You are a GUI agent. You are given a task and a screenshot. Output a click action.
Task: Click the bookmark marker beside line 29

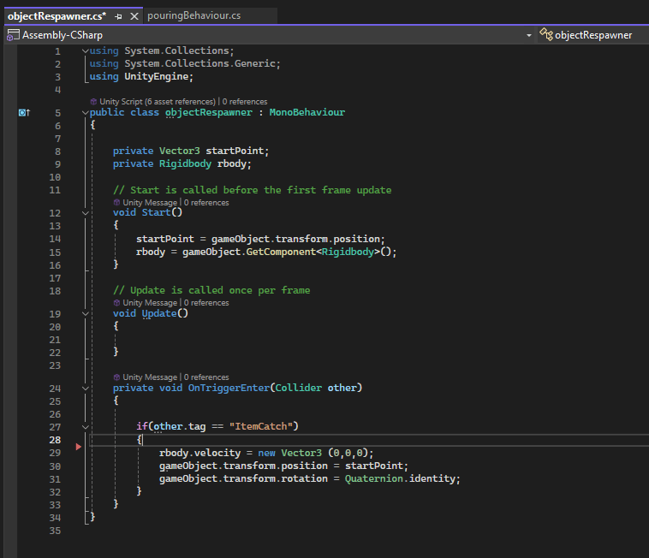79,447
